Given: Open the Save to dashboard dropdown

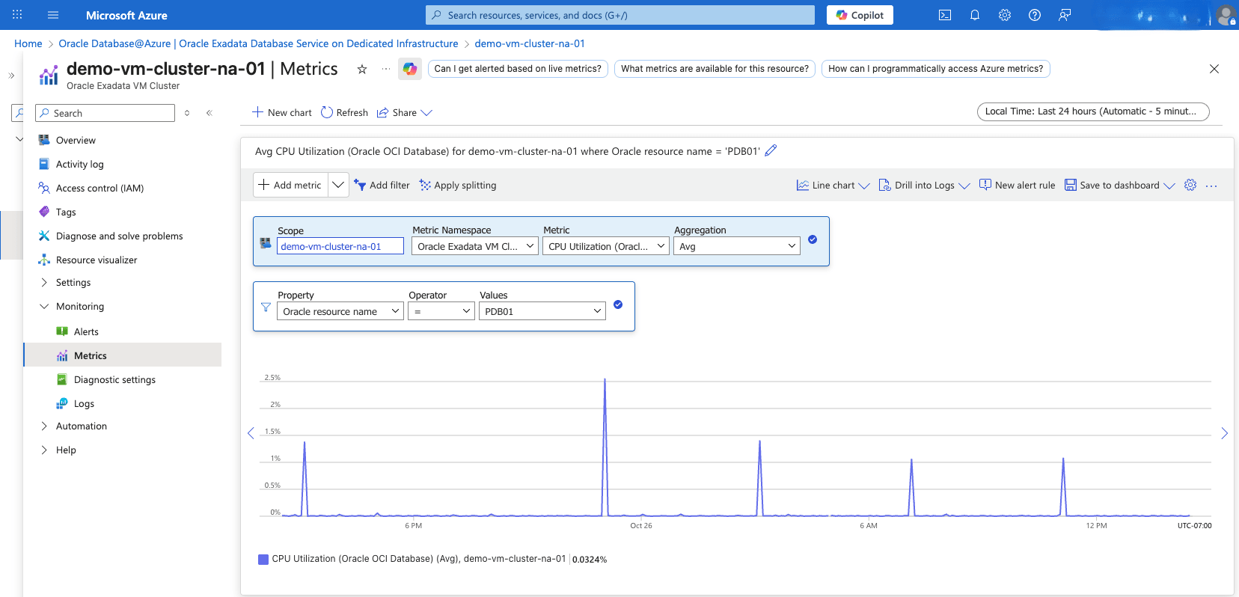Looking at the screenshot, I should point(1119,185).
